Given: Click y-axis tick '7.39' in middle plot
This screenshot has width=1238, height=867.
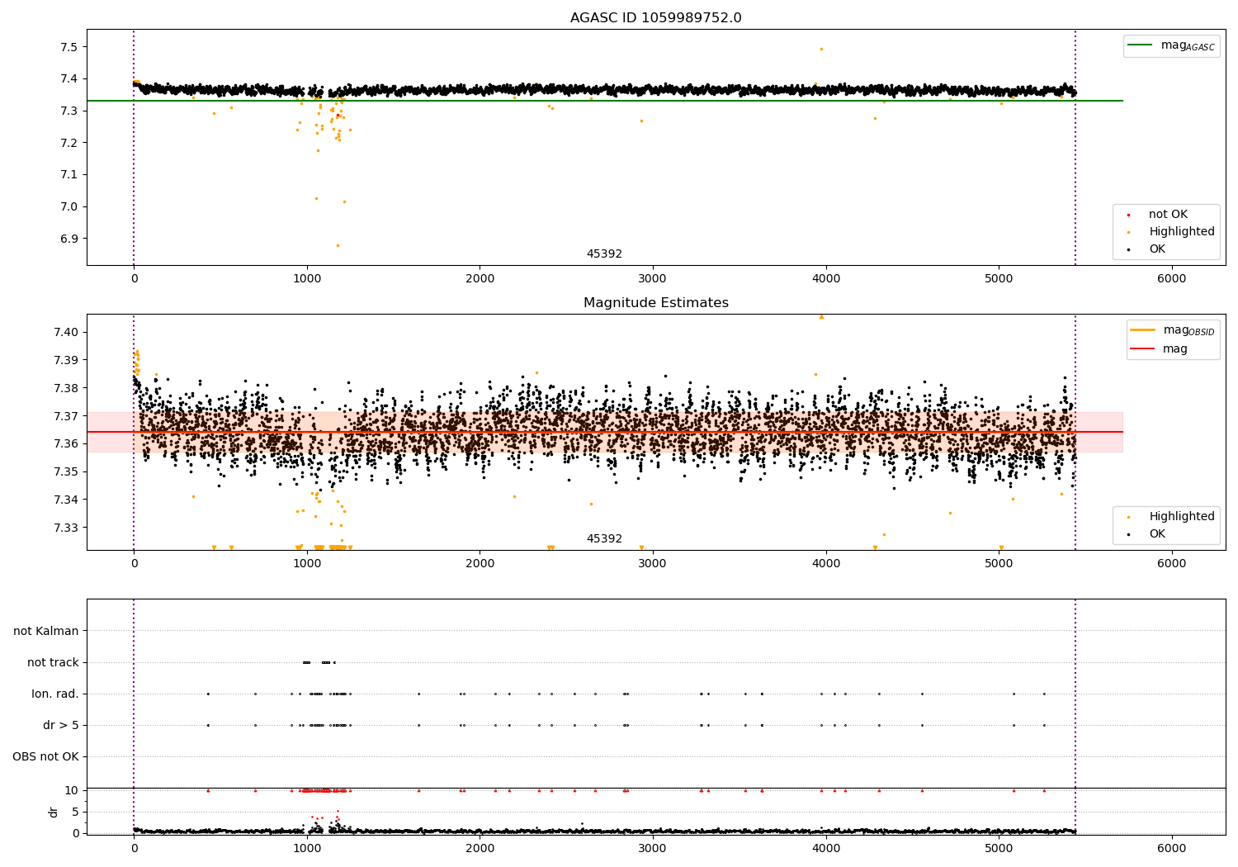Looking at the screenshot, I should pos(66,360).
